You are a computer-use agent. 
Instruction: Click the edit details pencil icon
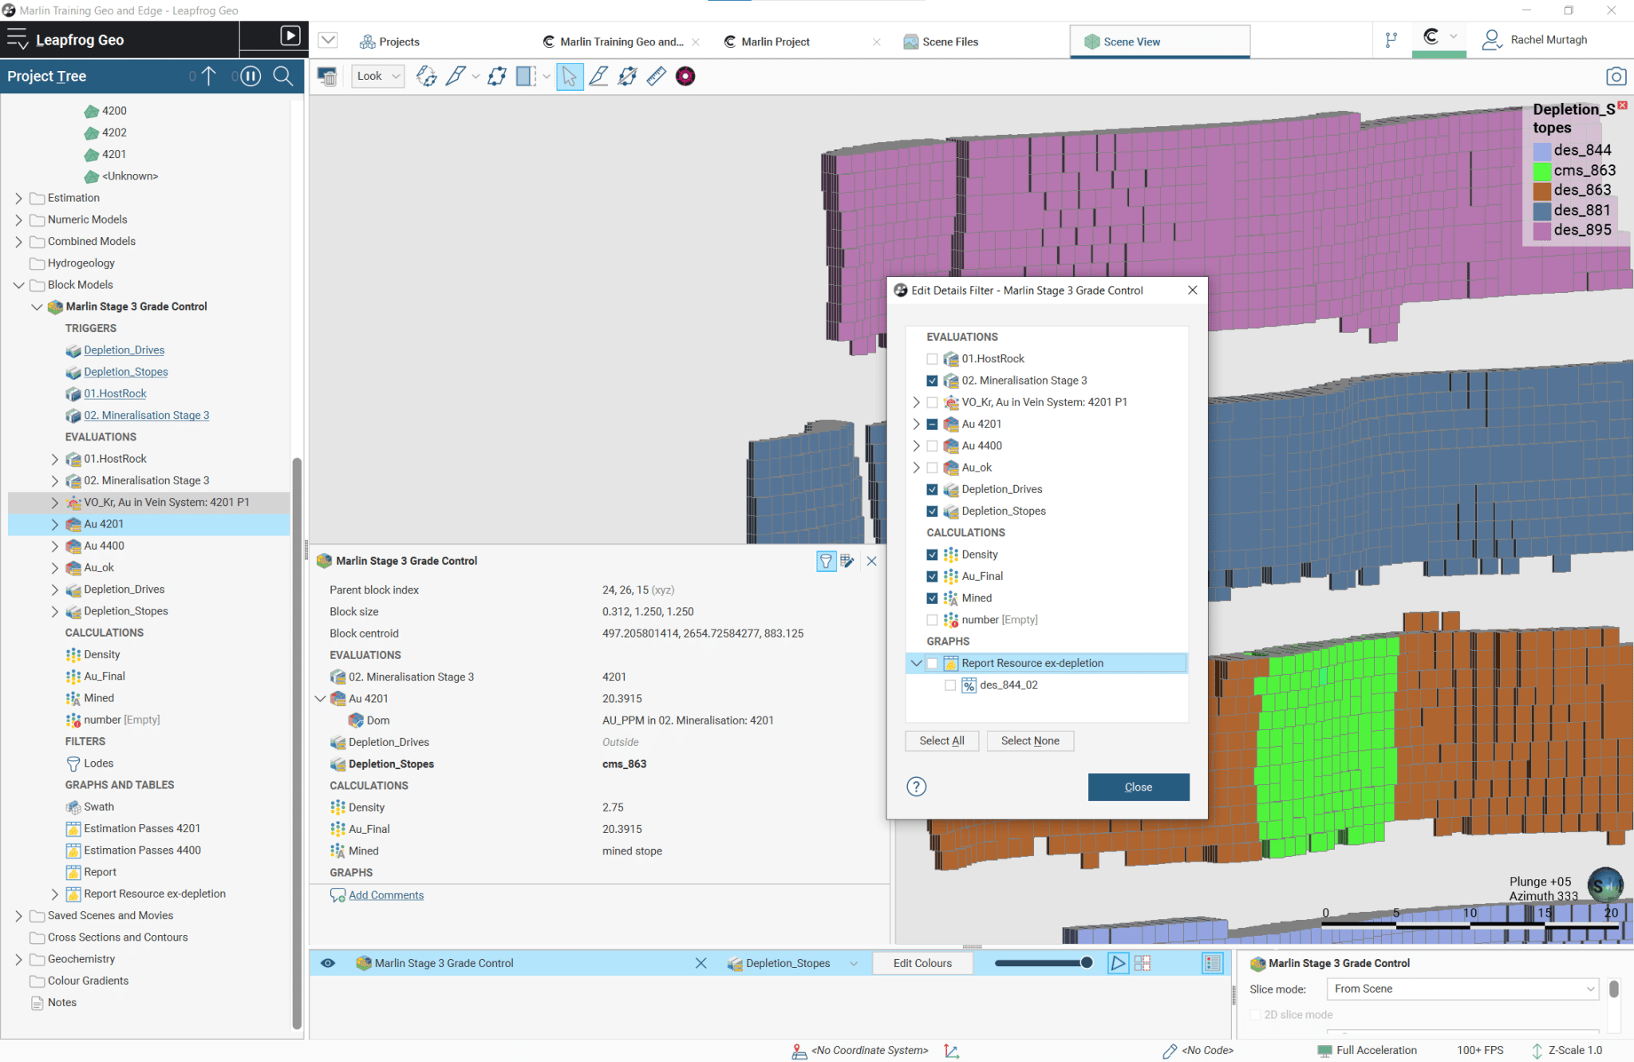[x=847, y=561]
